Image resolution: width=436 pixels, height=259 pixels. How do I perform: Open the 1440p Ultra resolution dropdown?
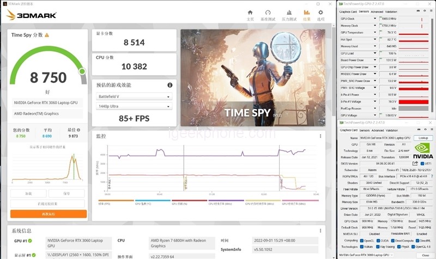point(135,107)
